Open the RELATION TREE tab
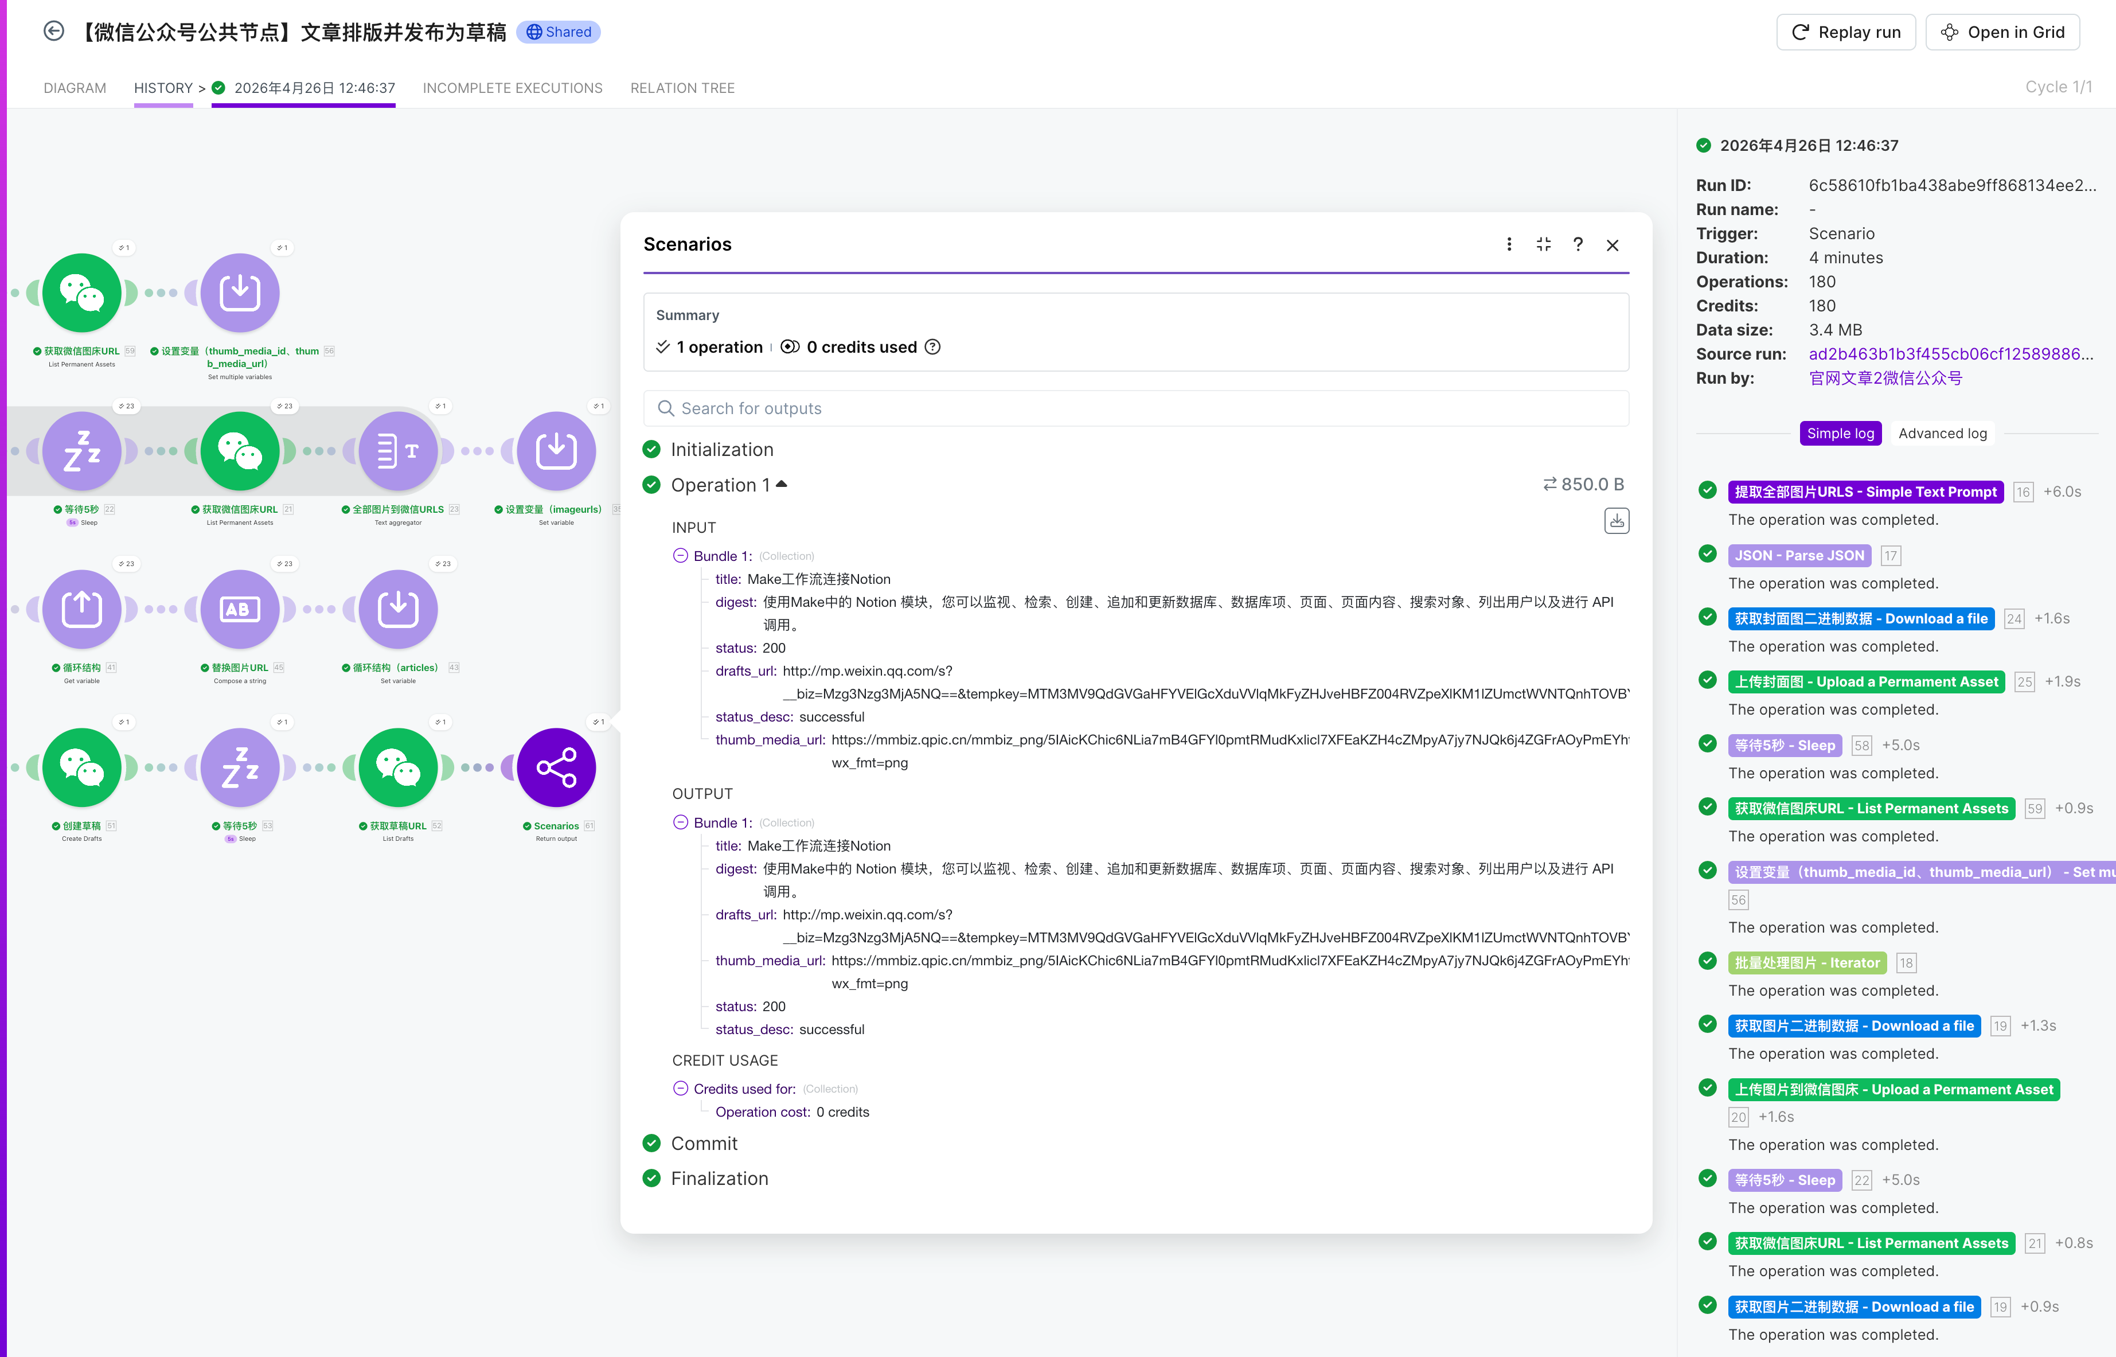 tap(682, 88)
